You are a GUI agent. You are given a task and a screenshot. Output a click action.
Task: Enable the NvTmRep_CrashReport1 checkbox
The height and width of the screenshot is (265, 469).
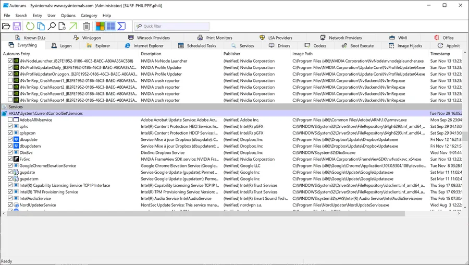(x=10, y=80)
